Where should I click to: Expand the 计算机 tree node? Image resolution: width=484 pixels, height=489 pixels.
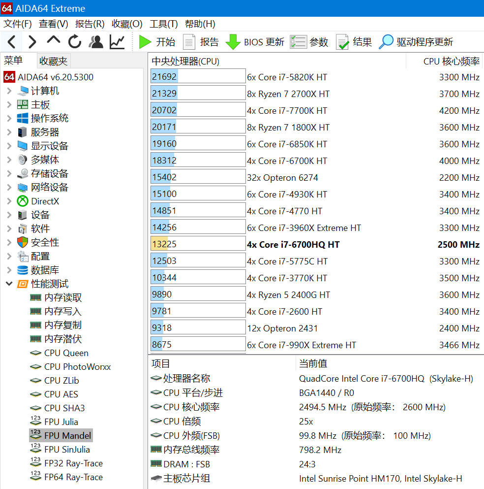click(9, 91)
